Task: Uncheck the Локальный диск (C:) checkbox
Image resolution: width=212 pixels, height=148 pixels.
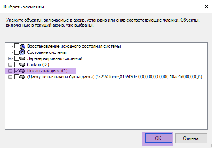Action: (x=17, y=71)
